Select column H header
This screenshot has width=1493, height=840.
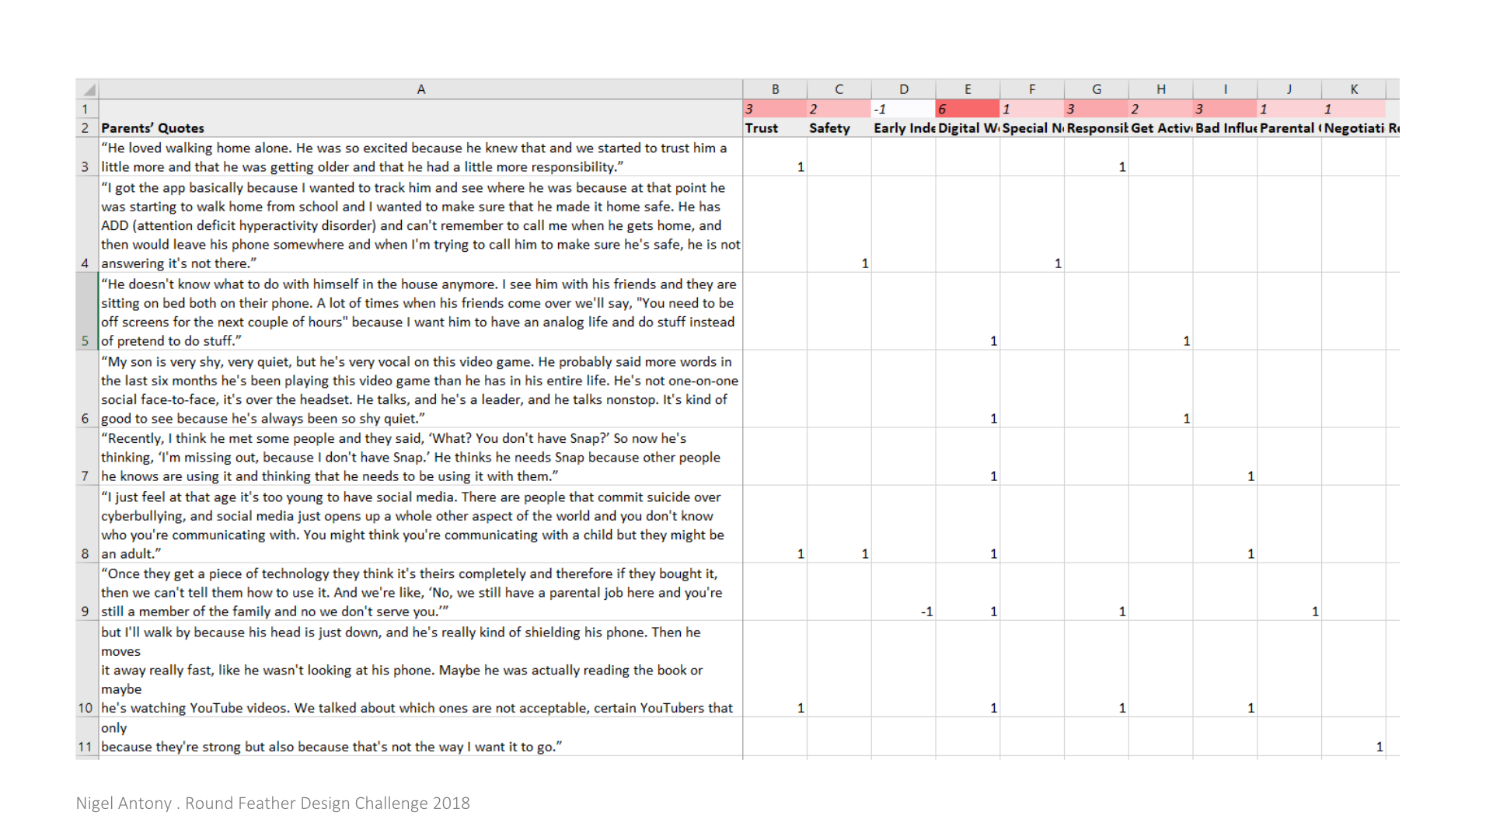tap(1160, 89)
